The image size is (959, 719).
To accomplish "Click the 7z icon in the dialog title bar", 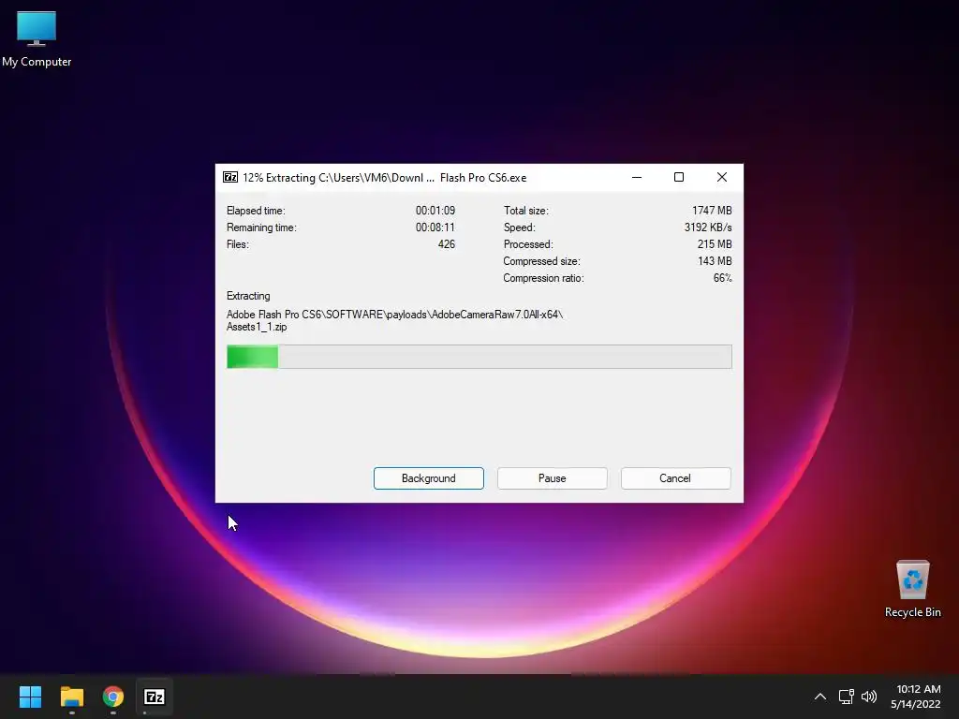I will [x=230, y=177].
